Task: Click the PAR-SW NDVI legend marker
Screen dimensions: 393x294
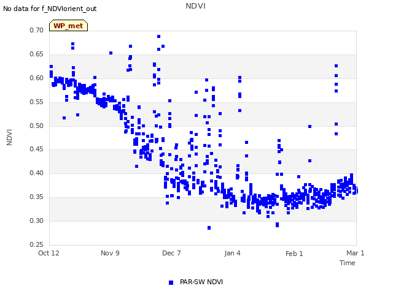Action: coord(171,282)
